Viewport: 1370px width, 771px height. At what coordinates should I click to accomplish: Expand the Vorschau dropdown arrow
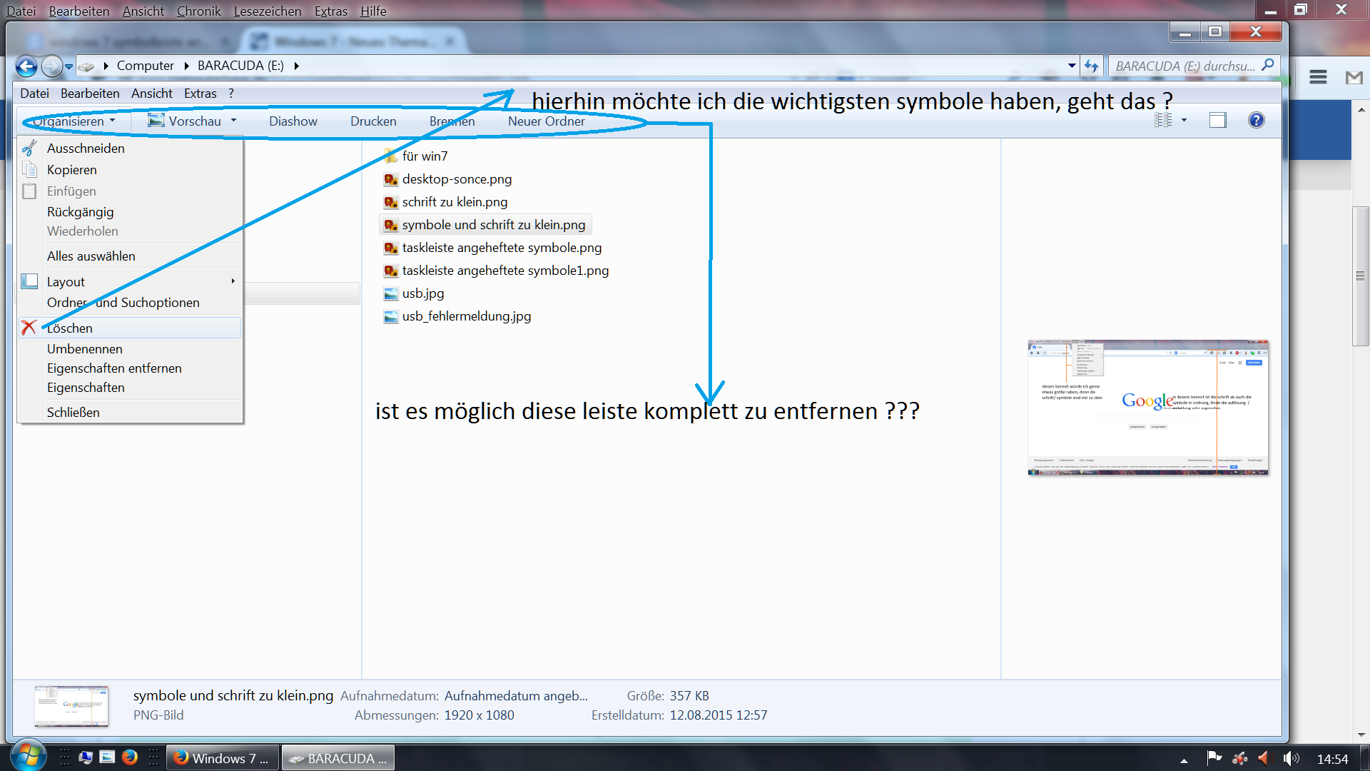(233, 121)
